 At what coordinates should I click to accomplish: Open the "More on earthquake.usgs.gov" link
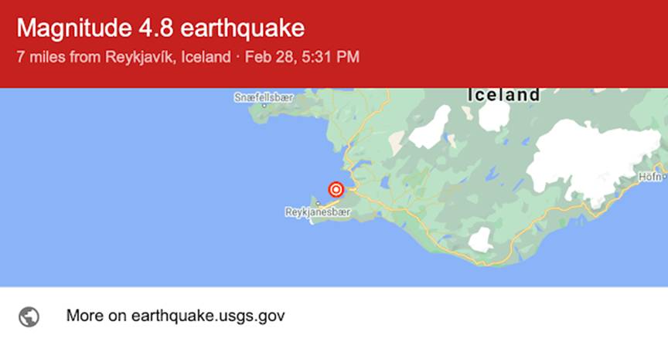[x=176, y=316]
